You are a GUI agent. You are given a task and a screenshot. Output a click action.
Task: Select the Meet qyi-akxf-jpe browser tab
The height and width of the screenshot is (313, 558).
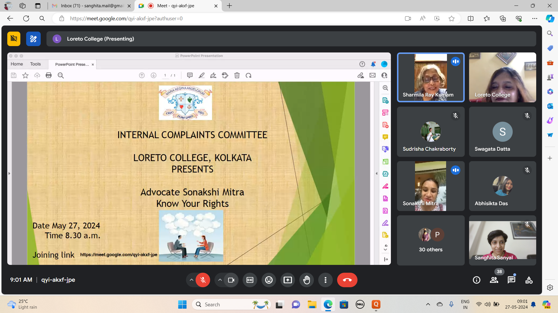point(176,6)
